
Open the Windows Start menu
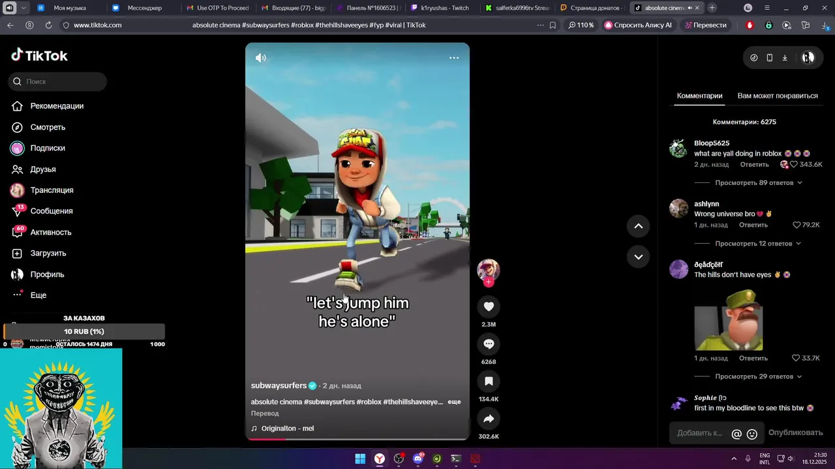360,459
